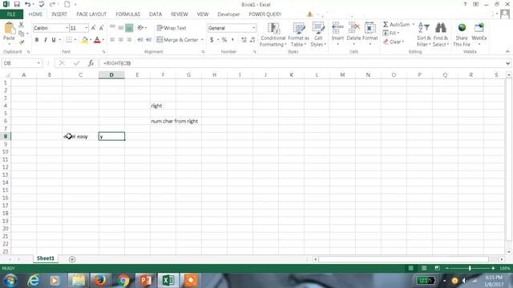Click the Comma style icon
The height and width of the screenshot is (288, 513).
(x=232, y=40)
